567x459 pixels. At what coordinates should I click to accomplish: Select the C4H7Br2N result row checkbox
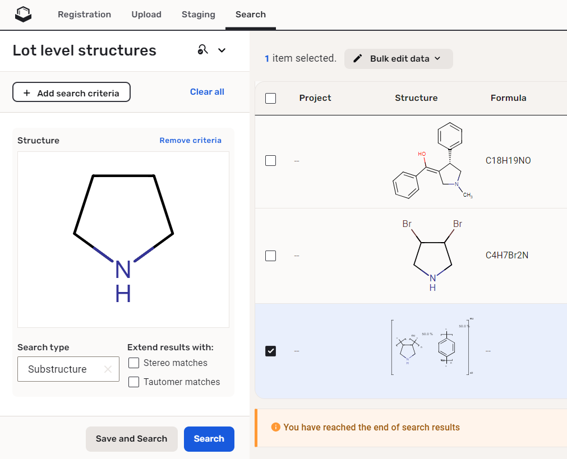click(x=270, y=256)
